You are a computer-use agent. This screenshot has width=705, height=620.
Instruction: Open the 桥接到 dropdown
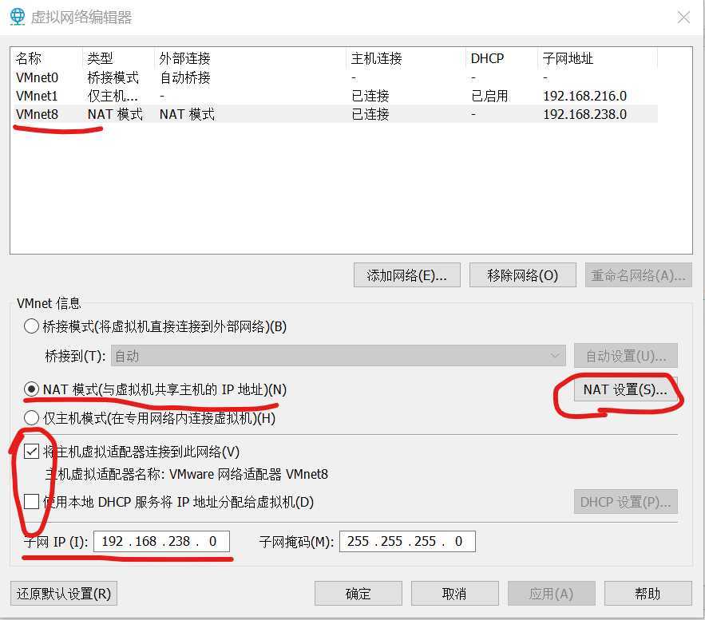pos(338,356)
